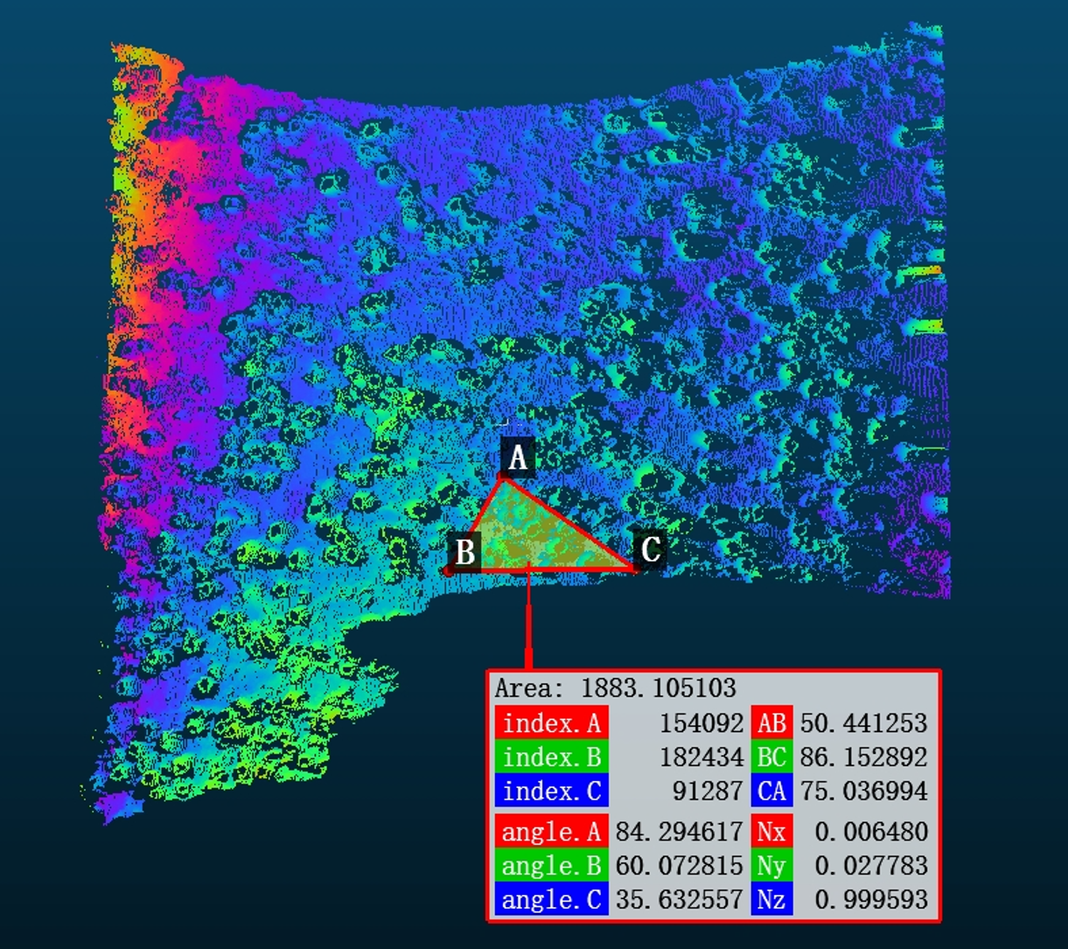Click the blue CA edge length icon

tap(773, 791)
